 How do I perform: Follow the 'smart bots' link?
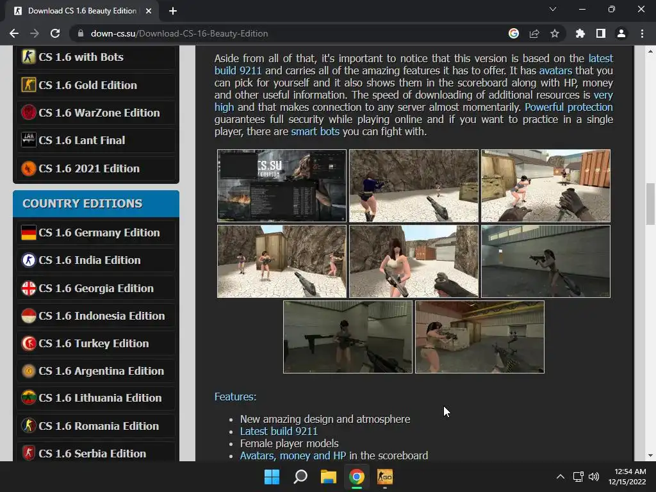pyautogui.click(x=315, y=131)
